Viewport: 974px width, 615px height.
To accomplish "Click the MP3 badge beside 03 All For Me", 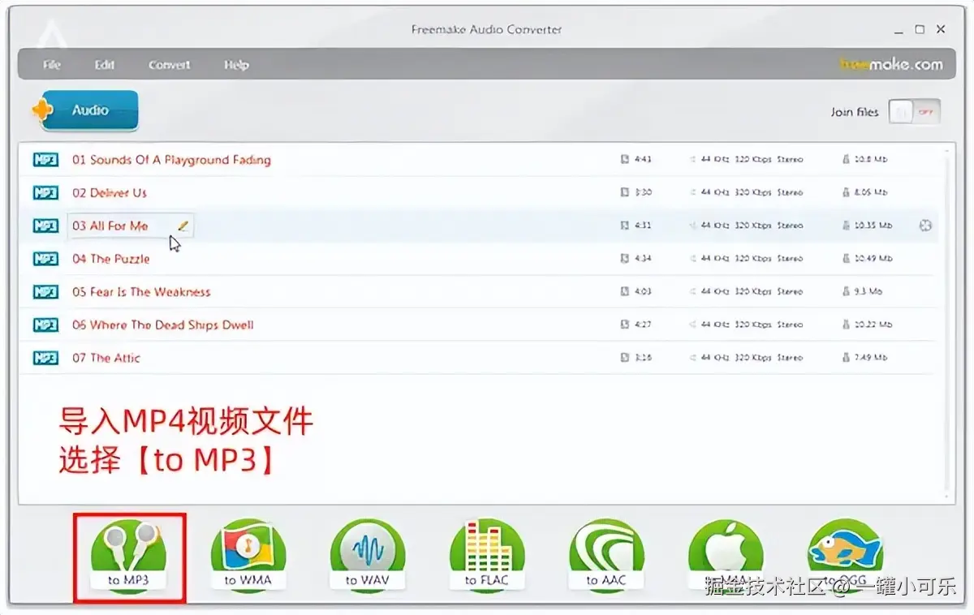I will pyautogui.click(x=45, y=226).
